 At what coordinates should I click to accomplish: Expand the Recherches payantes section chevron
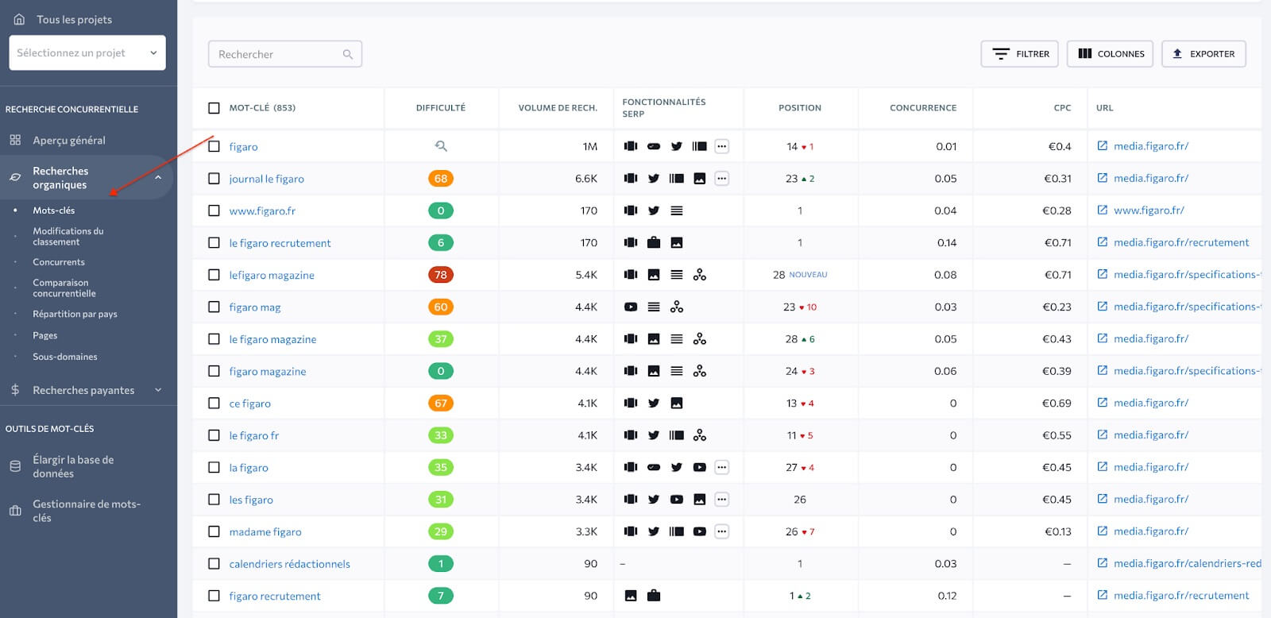point(158,390)
